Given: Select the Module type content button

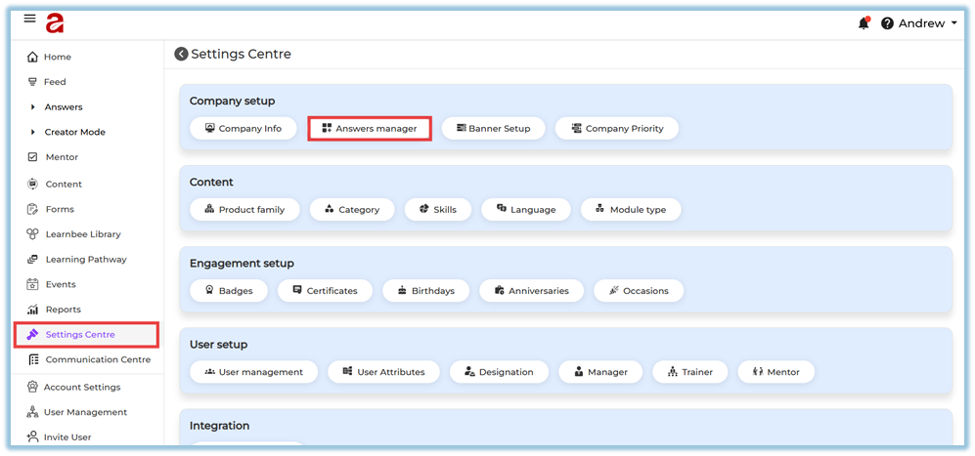Looking at the screenshot, I should click(630, 210).
